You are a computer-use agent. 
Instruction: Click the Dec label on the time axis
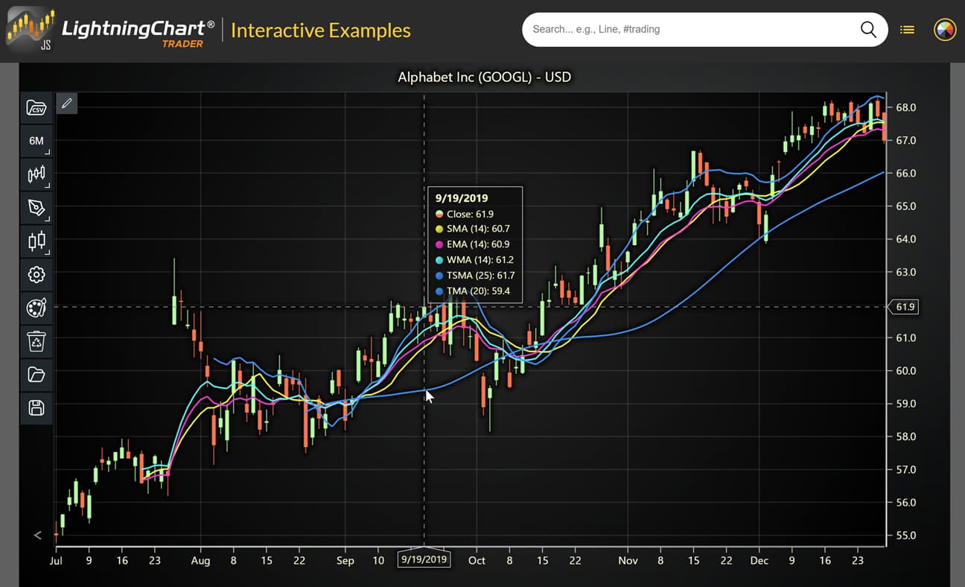click(759, 560)
